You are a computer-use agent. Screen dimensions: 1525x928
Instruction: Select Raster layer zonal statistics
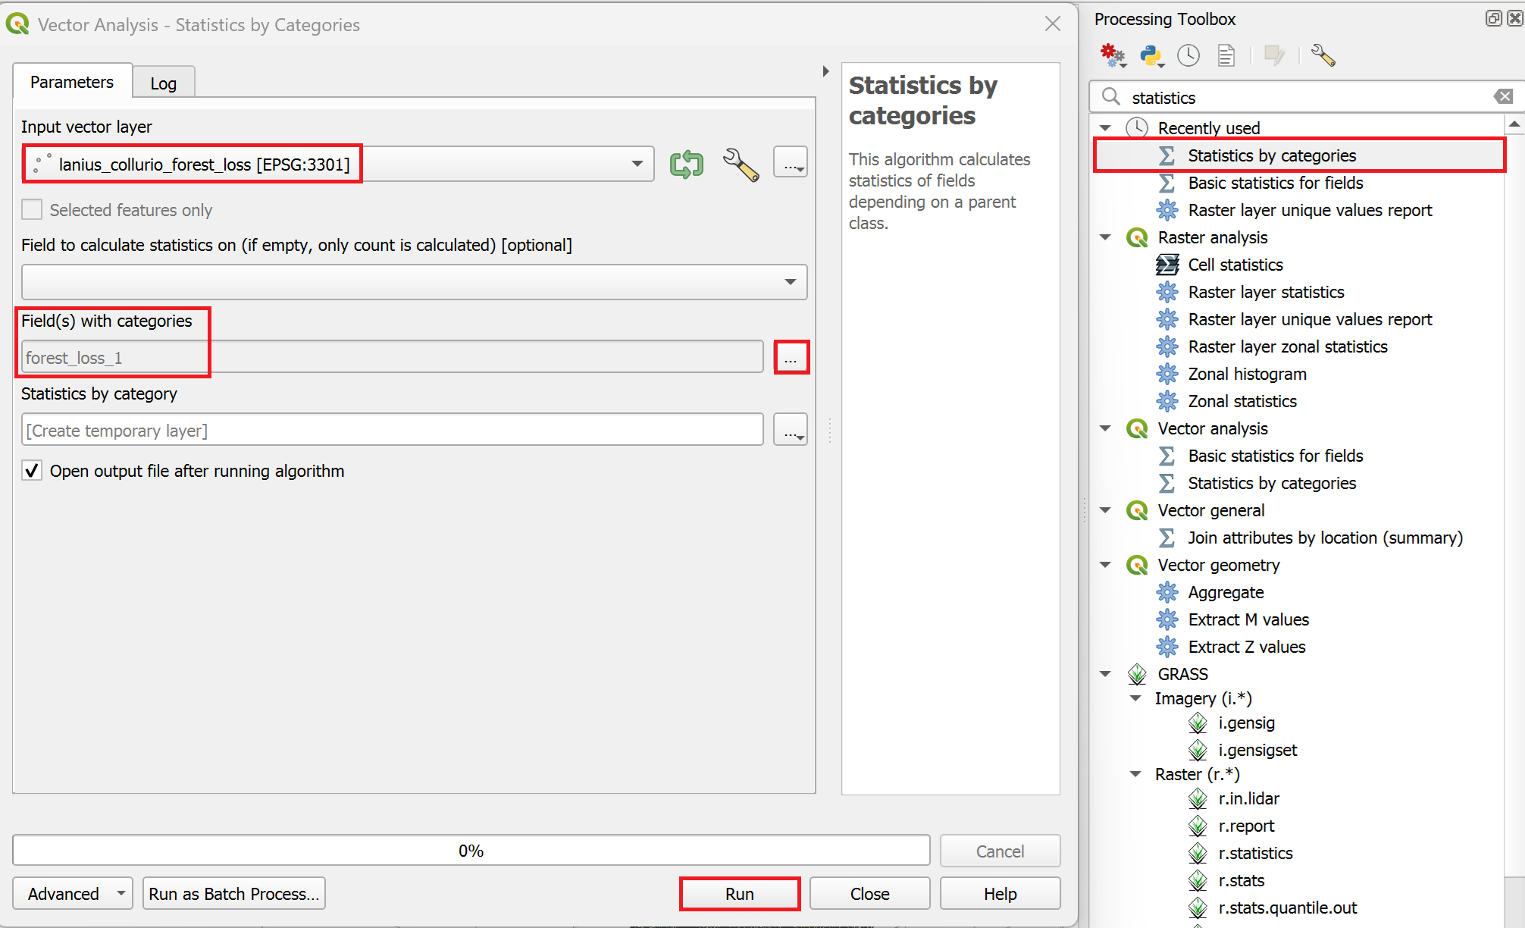click(x=1287, y=346)
